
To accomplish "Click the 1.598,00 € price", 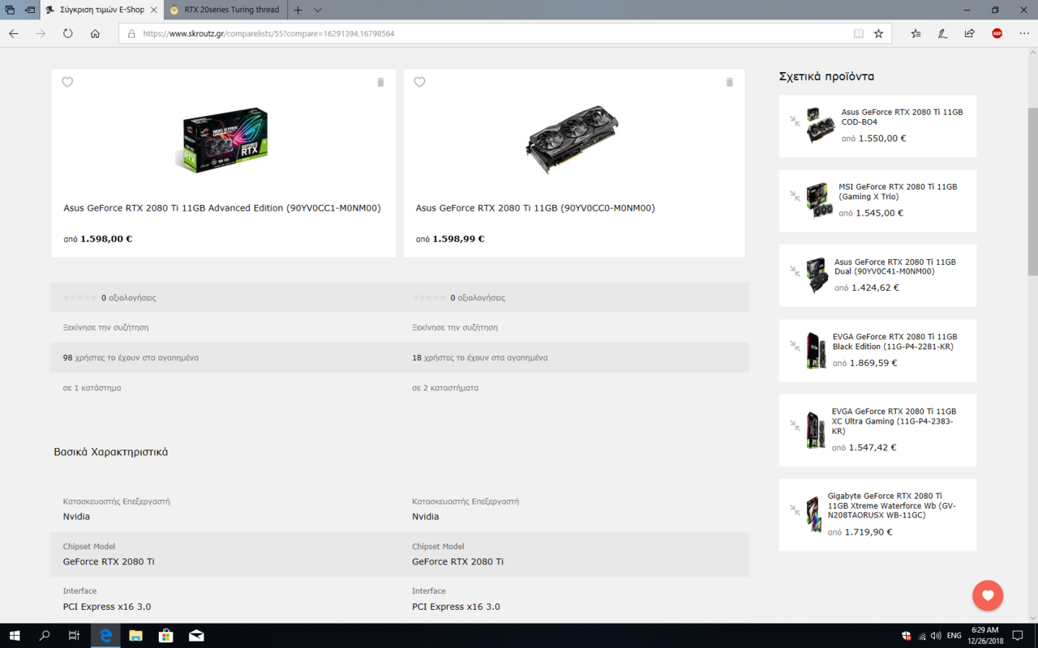I will (x=106, y=239).
